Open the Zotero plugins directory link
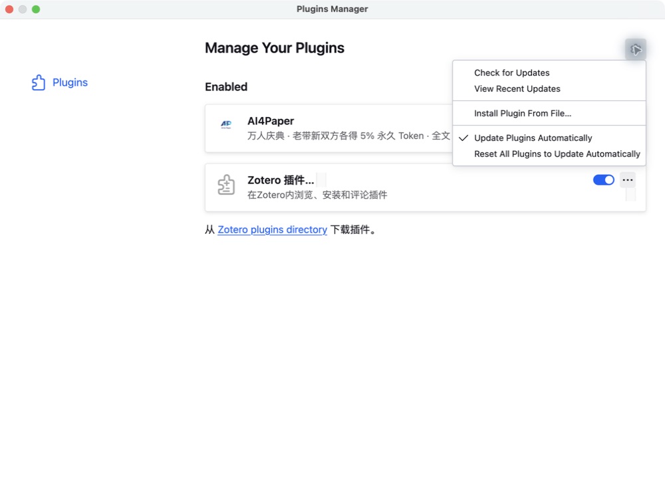 [x=272, y=230]
